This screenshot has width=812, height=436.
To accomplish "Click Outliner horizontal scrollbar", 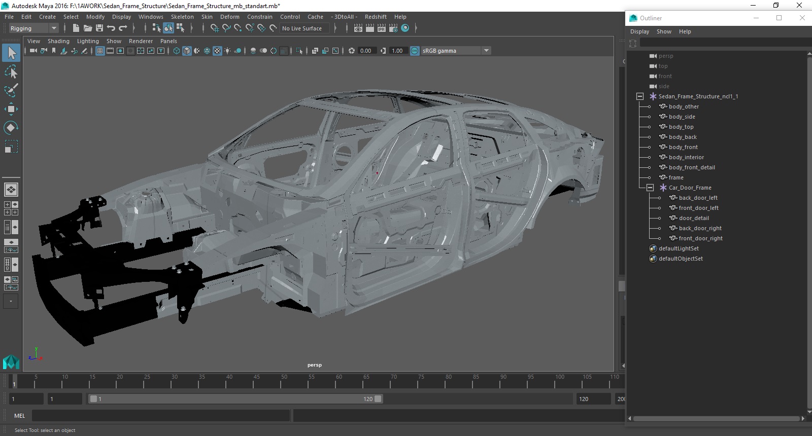I will [x=717, y=419].
